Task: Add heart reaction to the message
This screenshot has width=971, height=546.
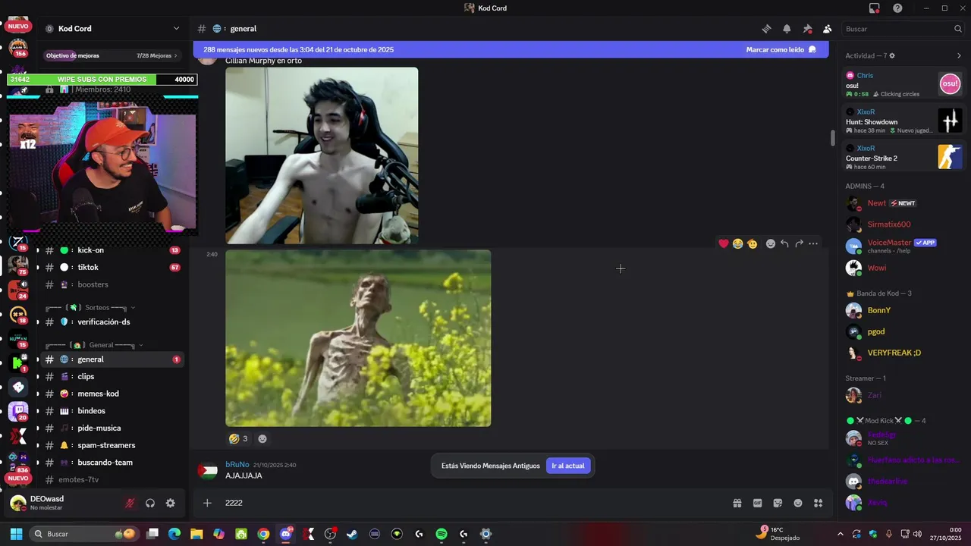Action: pos(724,243)
